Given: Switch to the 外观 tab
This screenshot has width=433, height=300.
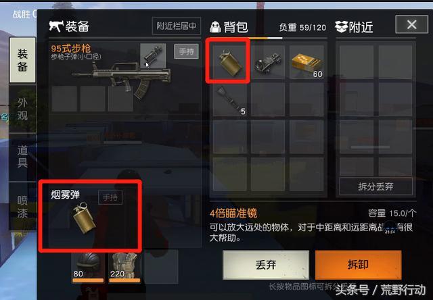Looking at the screenshot, I should [x=22, y=109].
